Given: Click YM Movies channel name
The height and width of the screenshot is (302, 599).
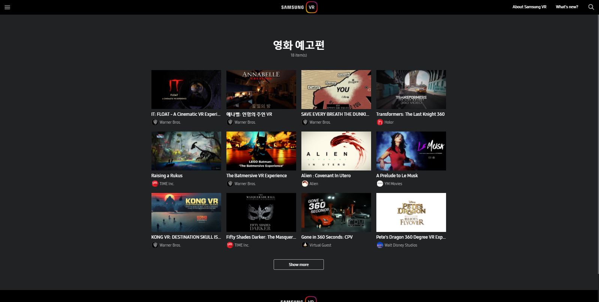Looking at the screenshot, I should coord(393,184).
